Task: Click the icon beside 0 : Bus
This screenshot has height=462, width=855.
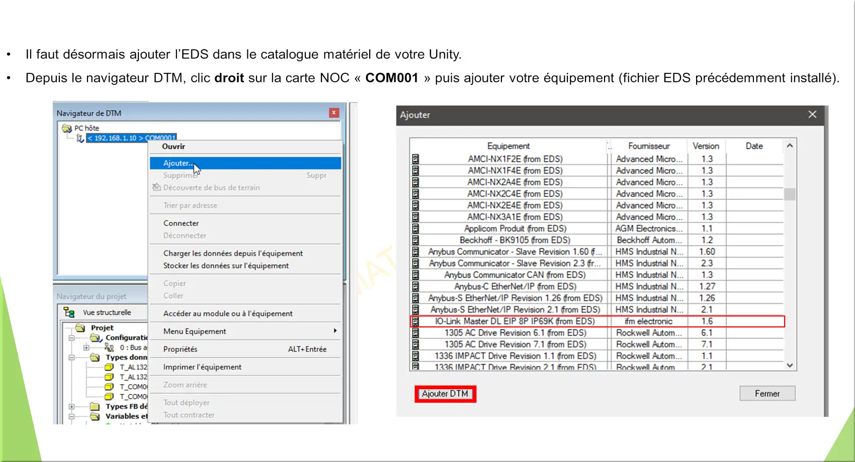Action: point(109,348)
